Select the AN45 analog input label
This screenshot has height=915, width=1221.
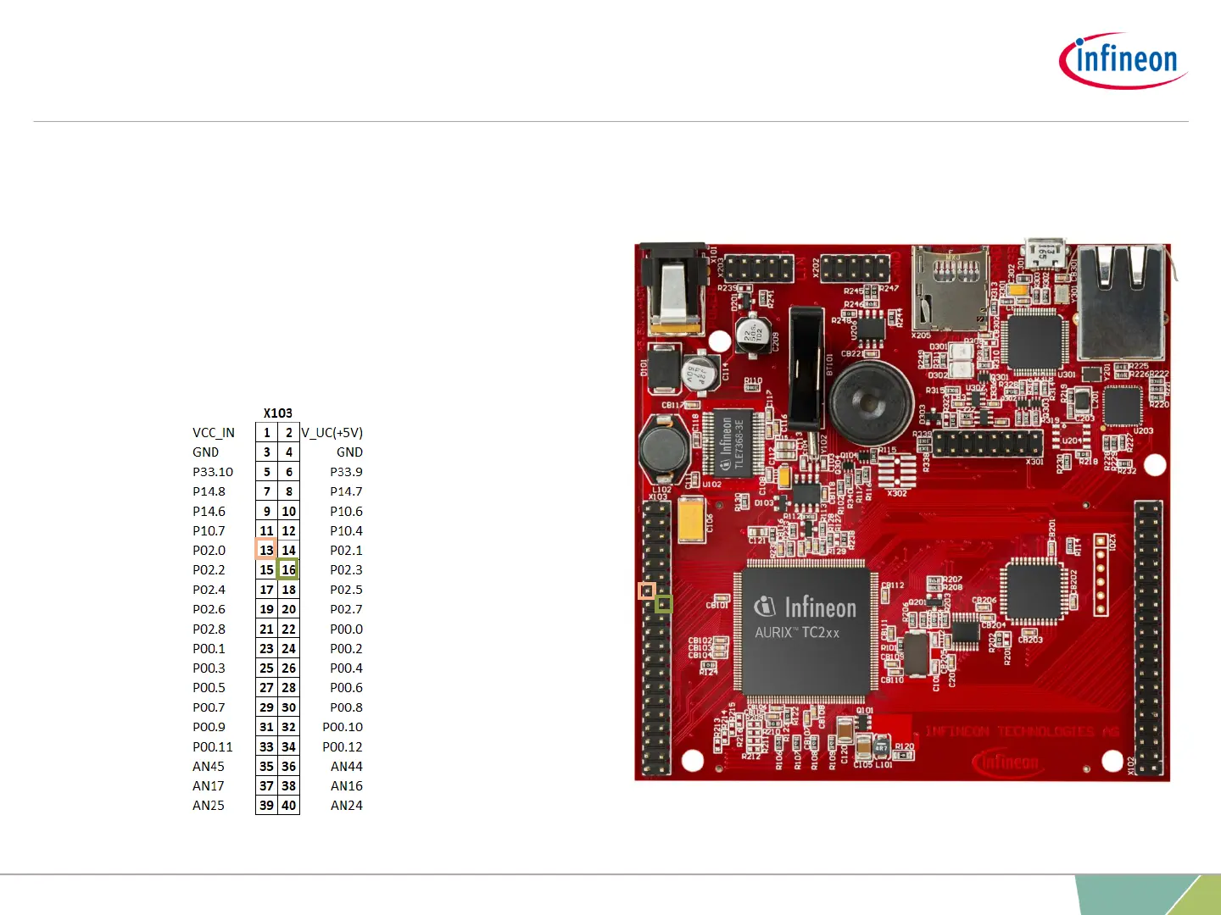click(x=209, y=766)
